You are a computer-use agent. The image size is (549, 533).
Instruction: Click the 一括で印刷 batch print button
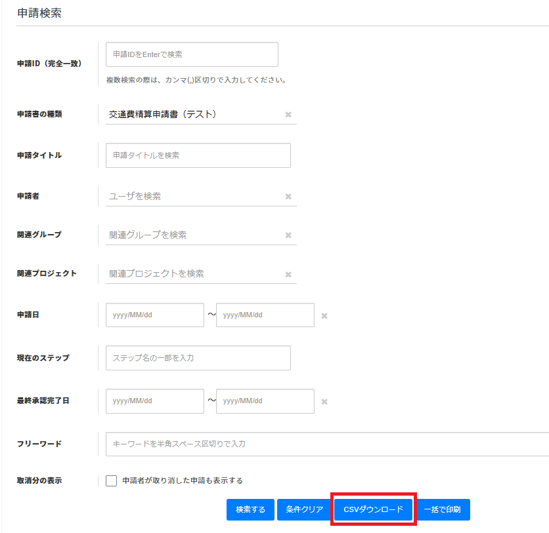click(x=443, y=509)
